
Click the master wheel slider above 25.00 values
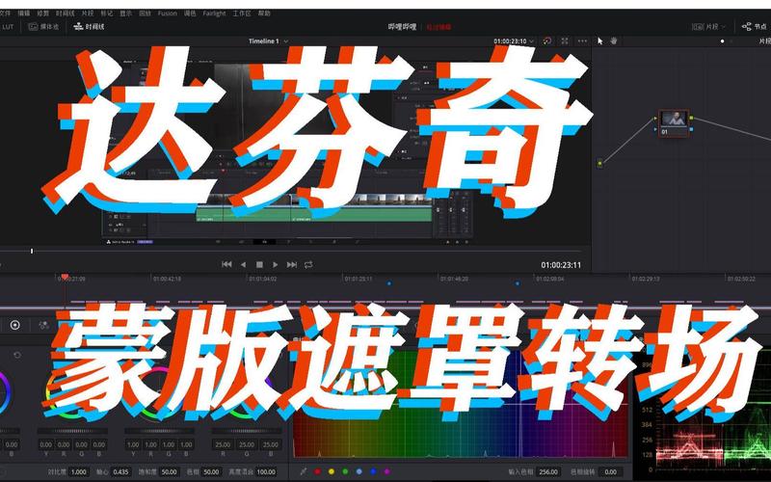point(247,431)
